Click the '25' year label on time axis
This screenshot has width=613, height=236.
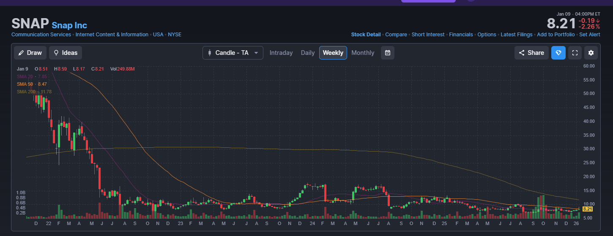pyautogui.click(x=444, y=223)
